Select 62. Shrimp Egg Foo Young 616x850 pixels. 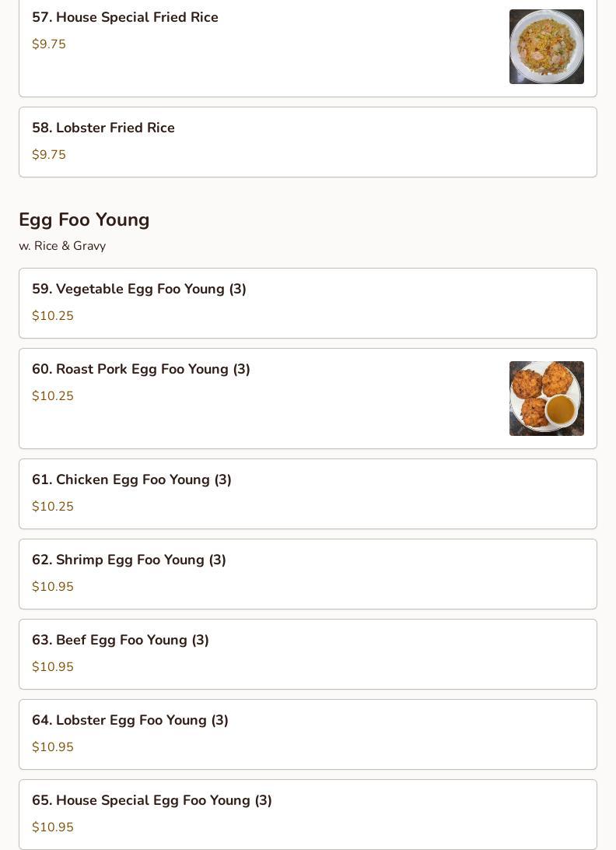tap(129, 560)
